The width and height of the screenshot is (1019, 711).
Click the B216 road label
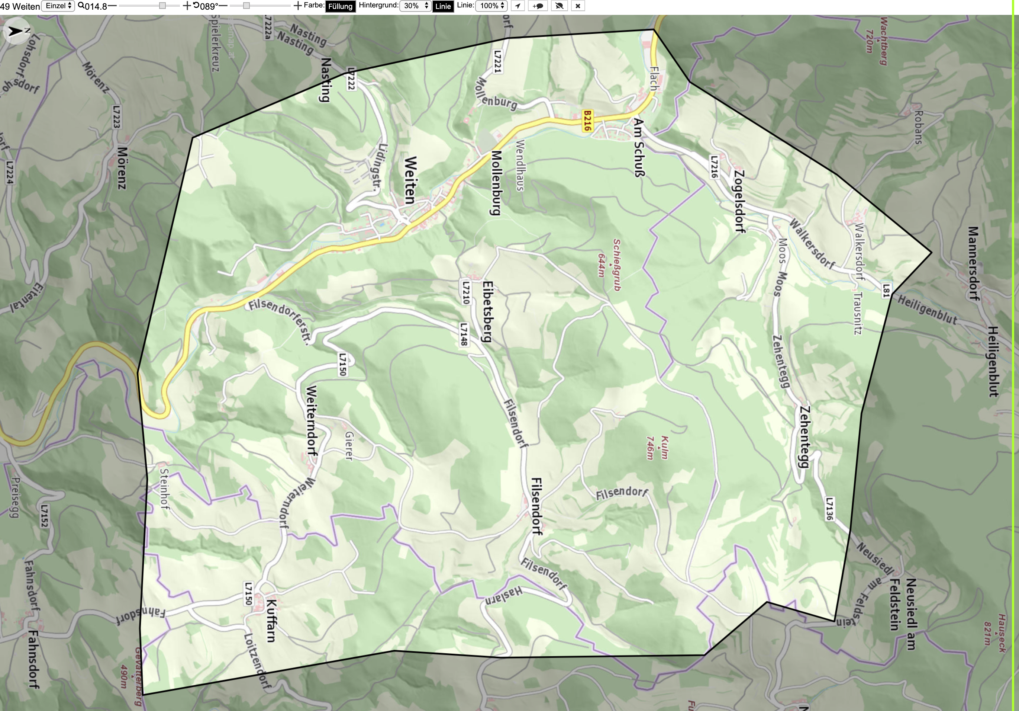click(x=587, y=121)
